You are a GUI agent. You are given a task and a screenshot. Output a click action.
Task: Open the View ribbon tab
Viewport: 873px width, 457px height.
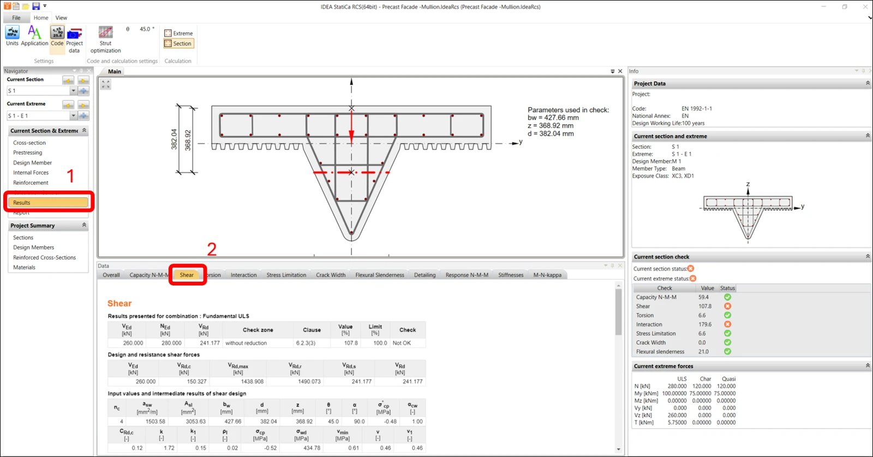(61, 17)
